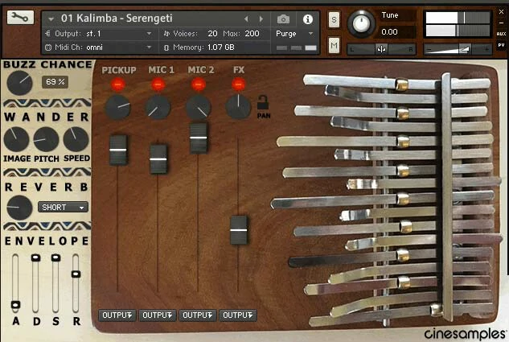The image size is (509, 342).
Task: Toggle the PV button
Action: point(501,45)
